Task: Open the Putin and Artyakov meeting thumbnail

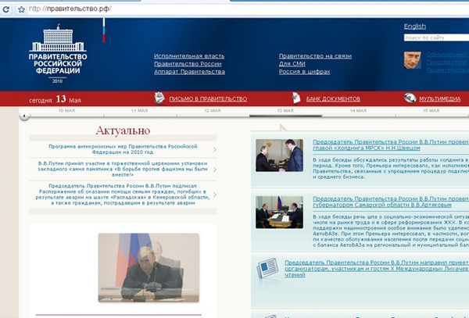Action: coord(279,212)
